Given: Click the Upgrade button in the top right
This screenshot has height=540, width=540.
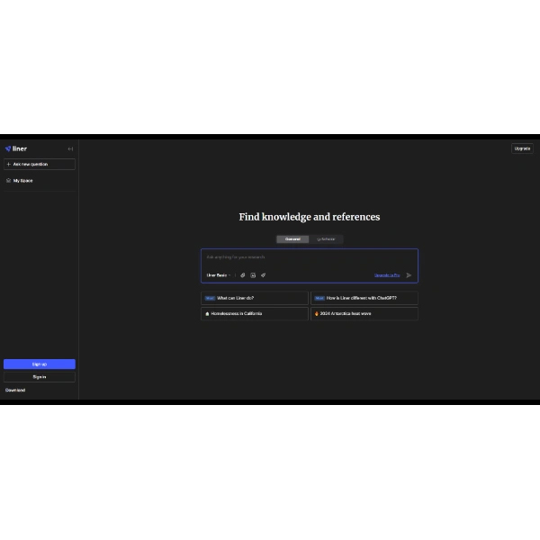Looking at the screenshot, I should coord(522,148).
